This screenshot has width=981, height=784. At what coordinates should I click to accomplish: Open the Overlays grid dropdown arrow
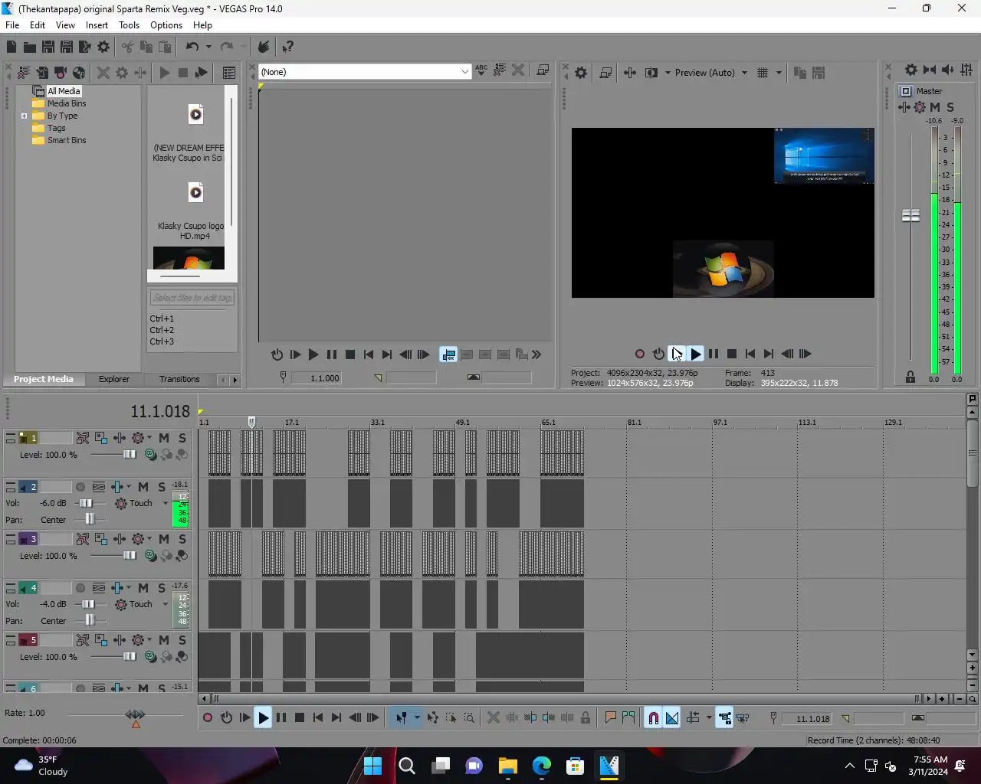click(x=779, y=73)
